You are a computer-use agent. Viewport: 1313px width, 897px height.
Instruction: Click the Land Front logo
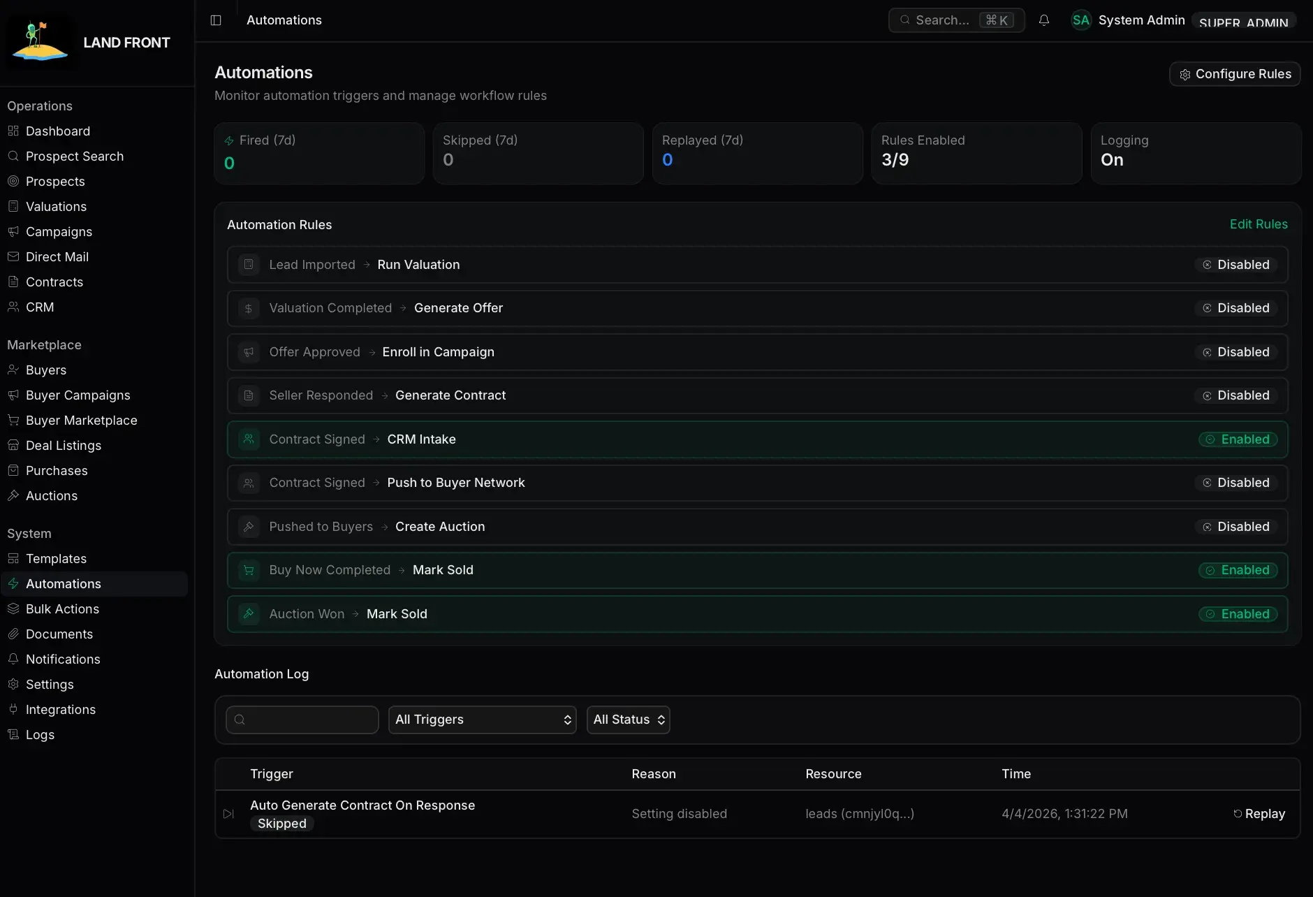pyautogui.click(x=40, y=42)
